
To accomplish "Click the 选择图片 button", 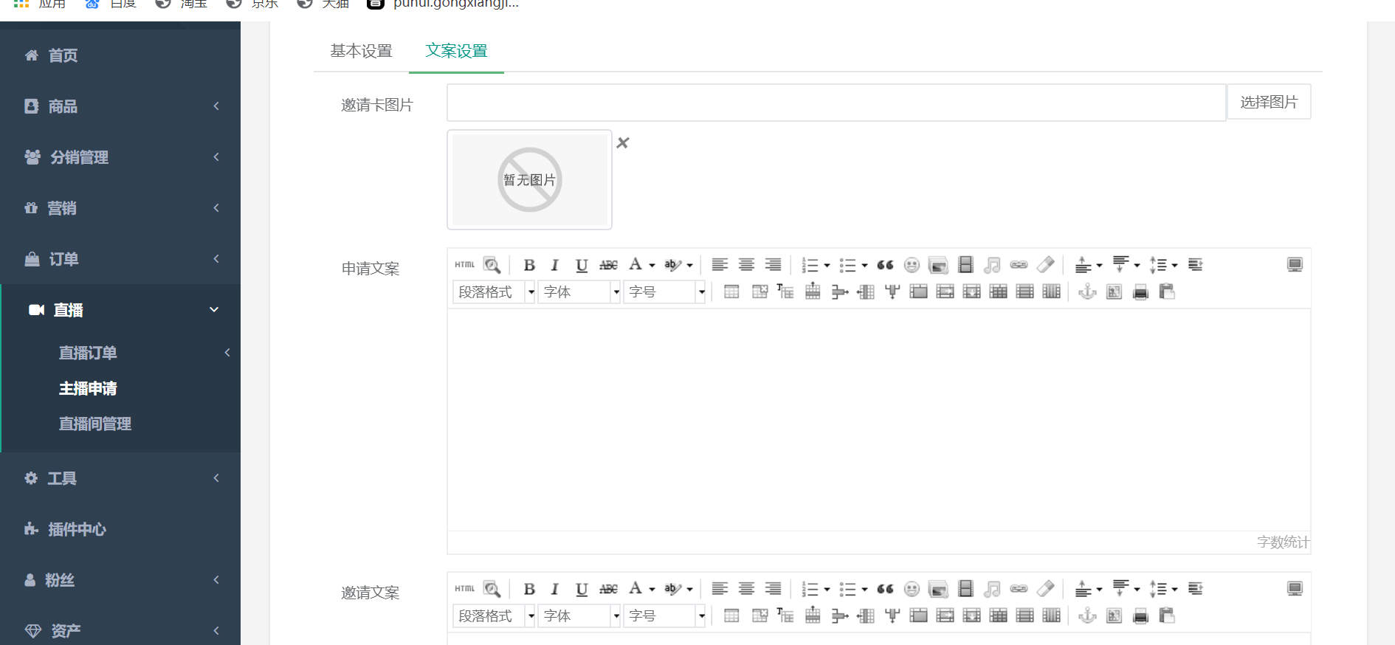I will click(1269, 102).
